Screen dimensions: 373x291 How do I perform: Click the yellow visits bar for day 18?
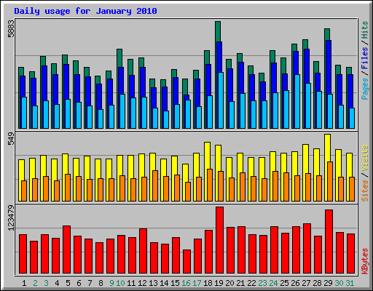pyautogui.click(x=207, y=155)
